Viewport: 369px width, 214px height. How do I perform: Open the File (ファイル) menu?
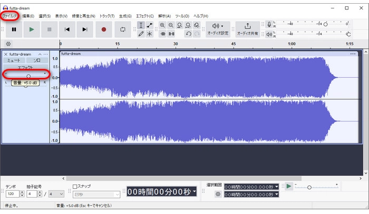coord(9,16)
